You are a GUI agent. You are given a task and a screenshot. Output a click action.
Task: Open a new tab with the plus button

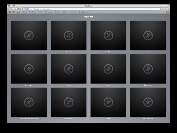(x=168, y=12)
